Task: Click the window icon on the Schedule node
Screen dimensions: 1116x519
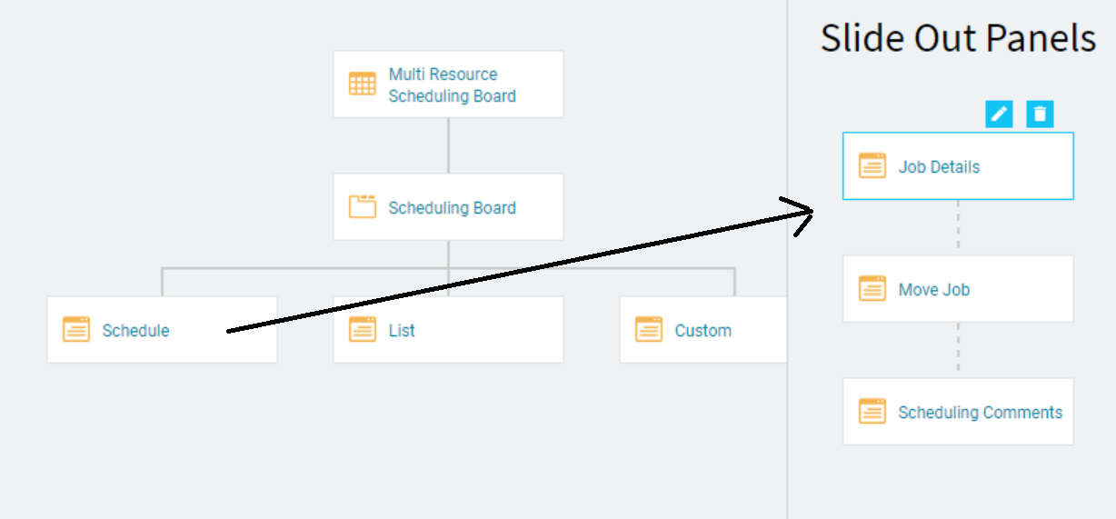Action: 76,329
